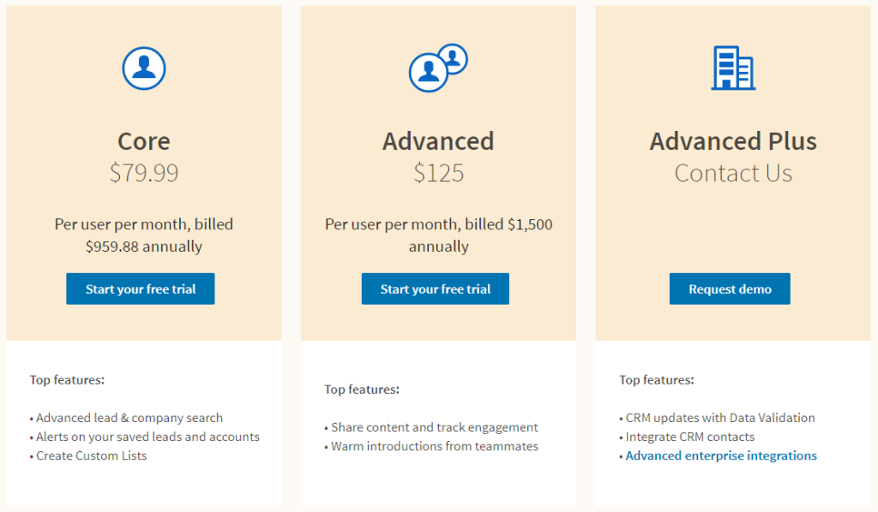The height and width of the screenshot is (512, 878).
Task: Open the Advanced enterprise integrations link
Action: click(721, 455)
